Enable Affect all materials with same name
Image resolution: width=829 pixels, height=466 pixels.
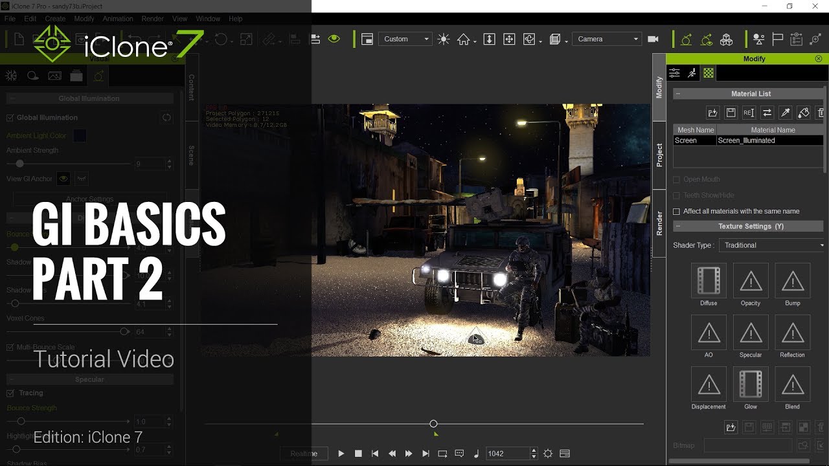(677, 212)
